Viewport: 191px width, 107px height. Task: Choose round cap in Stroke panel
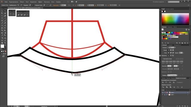[x=171, y=50]
